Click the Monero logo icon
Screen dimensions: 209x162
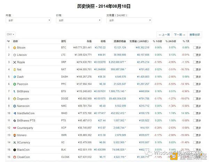click(15, 135)
